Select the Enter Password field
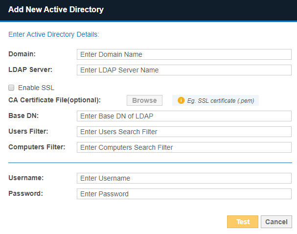 pyautogui.click(x=184, y=194)
